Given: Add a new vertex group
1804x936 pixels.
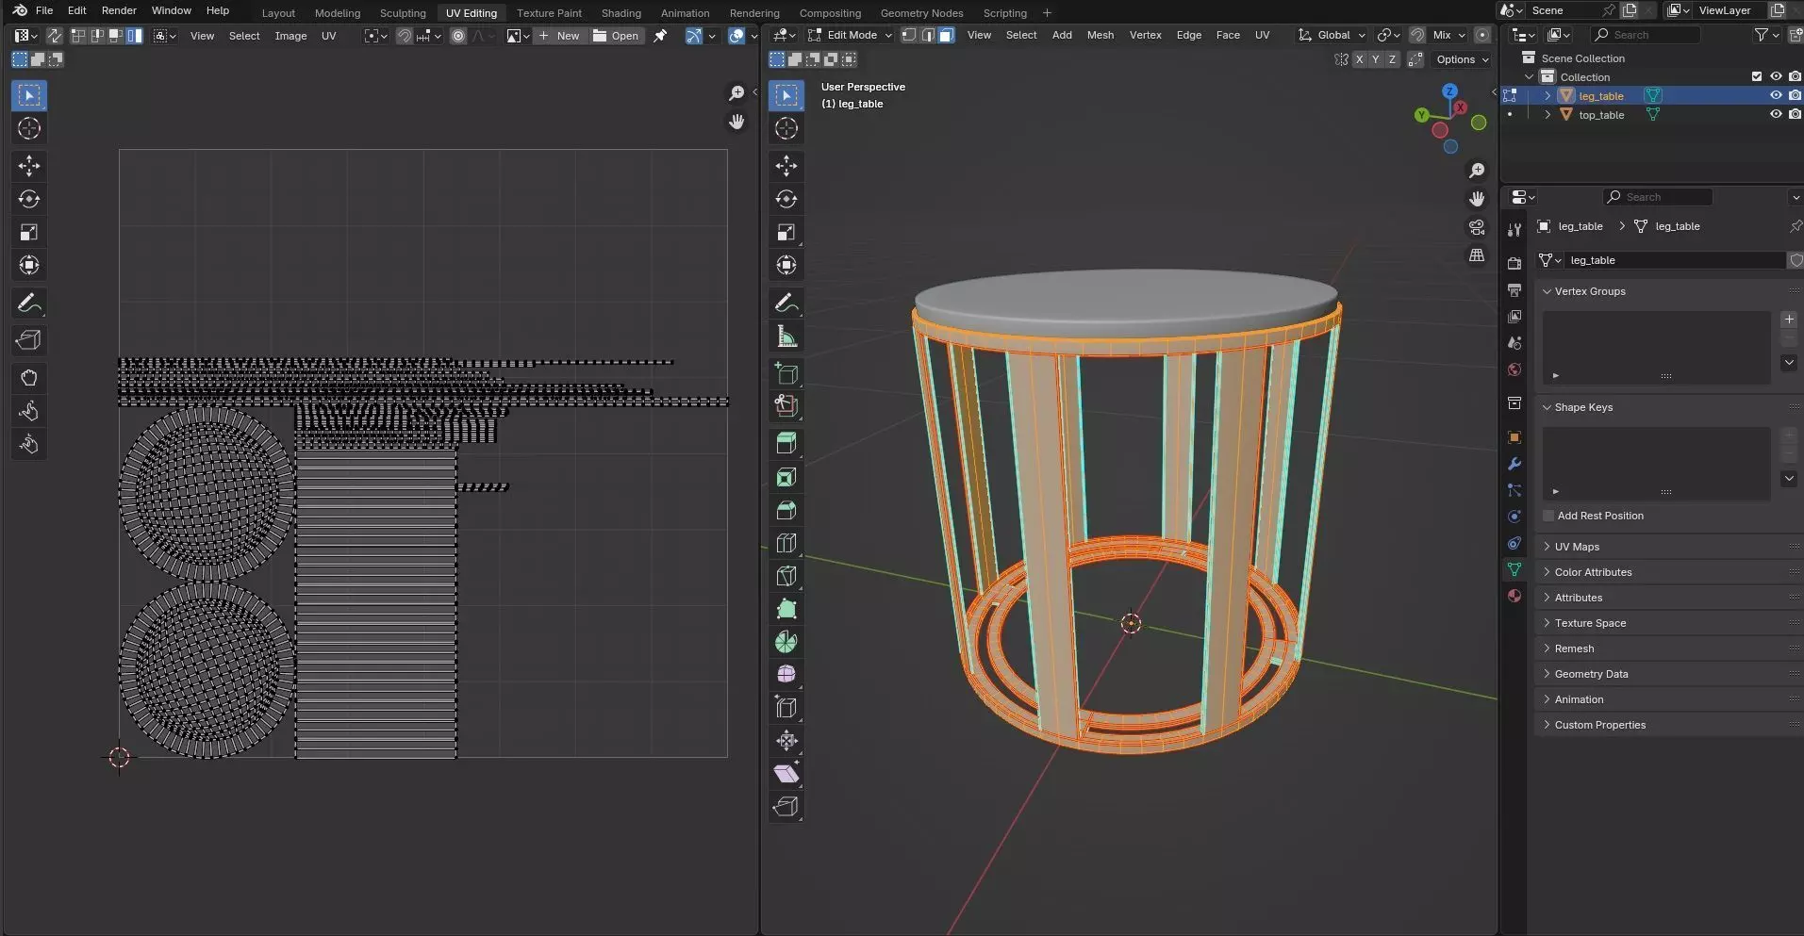Looking at the screenshot, I should point(1789,320).
